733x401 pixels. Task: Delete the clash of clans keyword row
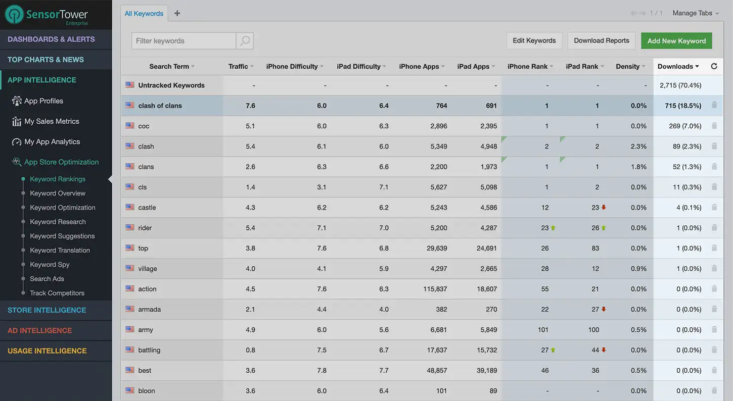(x=714, y=105)
